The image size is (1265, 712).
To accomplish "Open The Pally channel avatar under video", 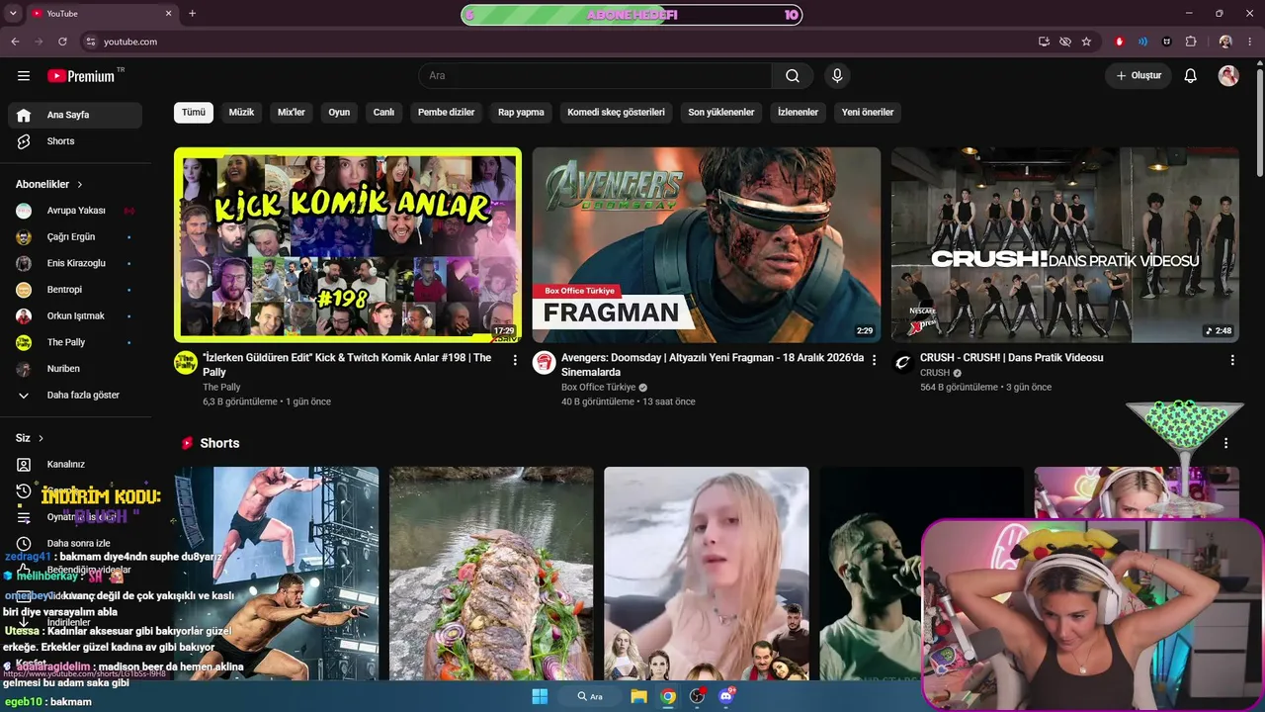I will 185,362.
